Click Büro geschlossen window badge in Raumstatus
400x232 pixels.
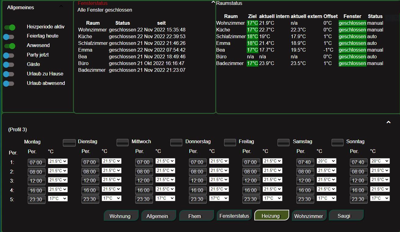(x=352, y=57)
